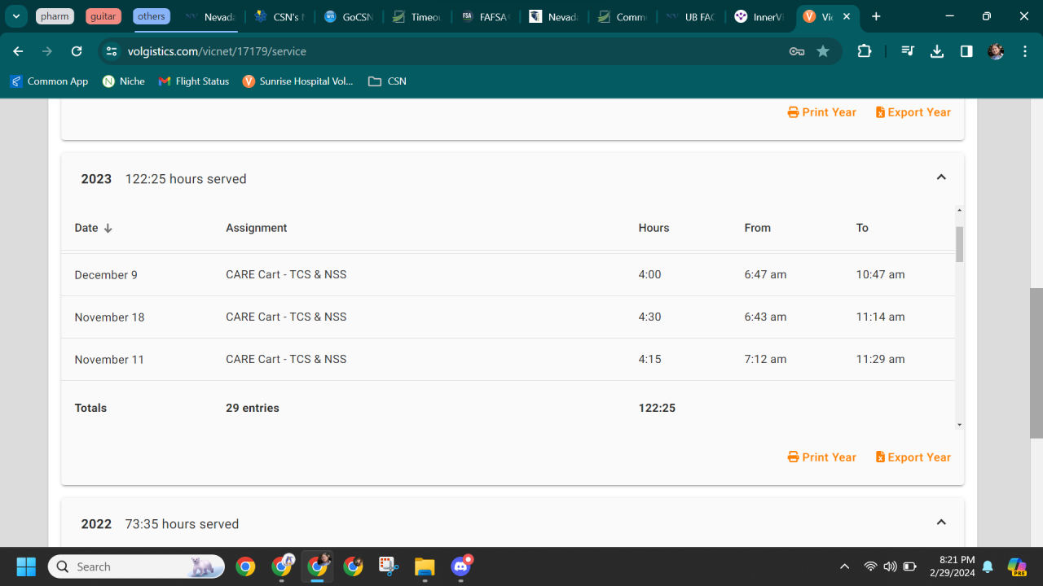1043x586 pixels.
Task: Switch to the CSN's tab
Action: coord(279,16)
